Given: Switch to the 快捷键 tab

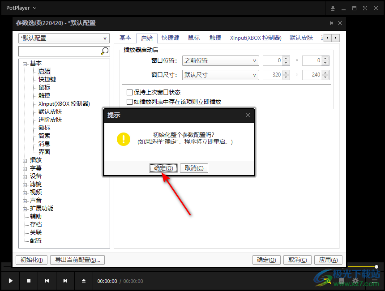Looking at the screenshot, I should coord(171,38).
